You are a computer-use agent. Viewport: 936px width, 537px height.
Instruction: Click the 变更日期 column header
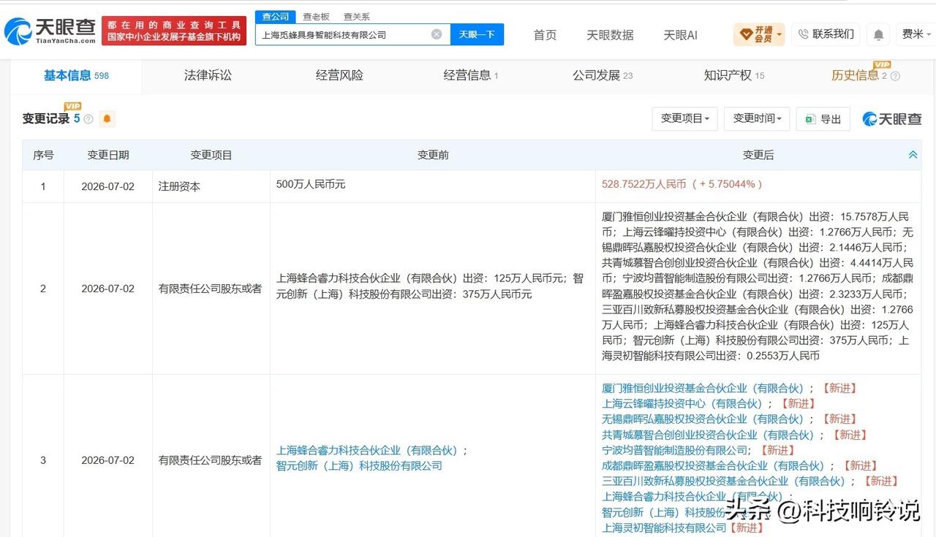pyautogui.click(x=108, y=155)
